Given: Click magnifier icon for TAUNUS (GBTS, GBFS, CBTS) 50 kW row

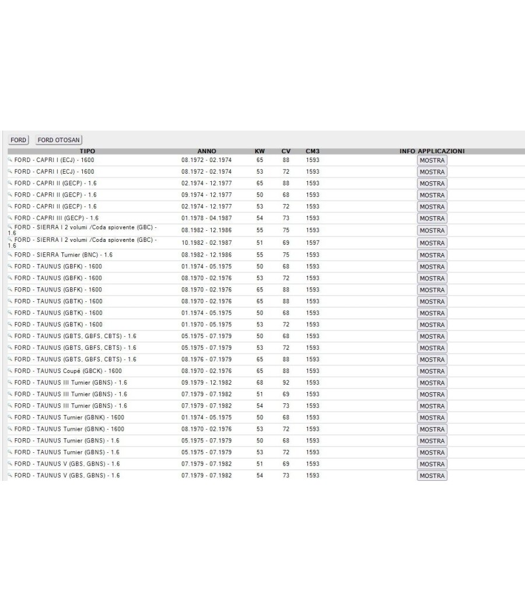Looking at the screenshot, I should tap(10, 336).
